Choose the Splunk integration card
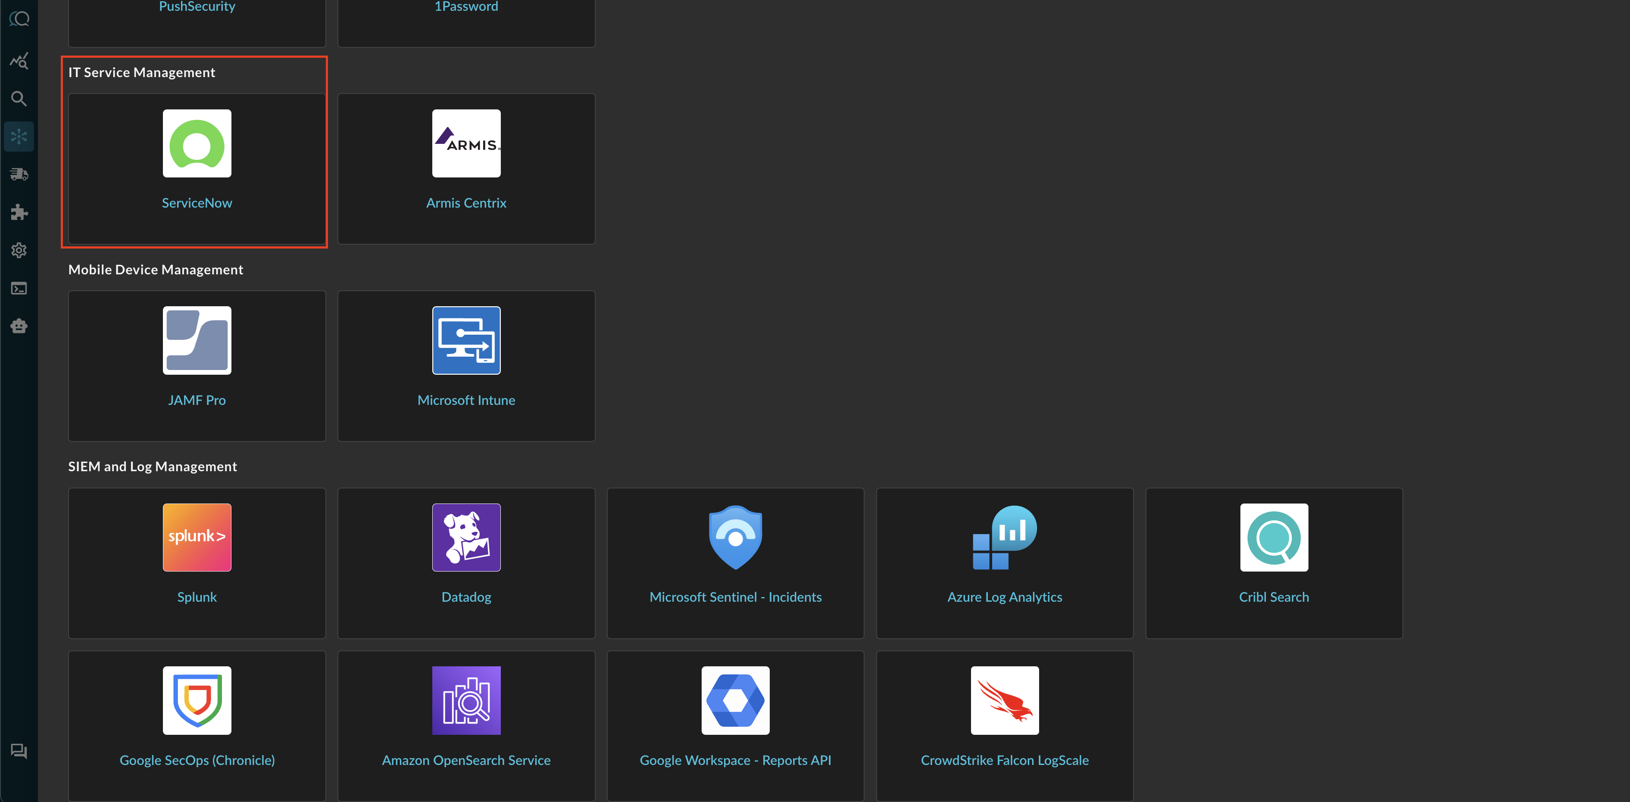Image resolution: width=1630 pixels, height=802 pixels. pyautogui.click(x=197, y=562)
